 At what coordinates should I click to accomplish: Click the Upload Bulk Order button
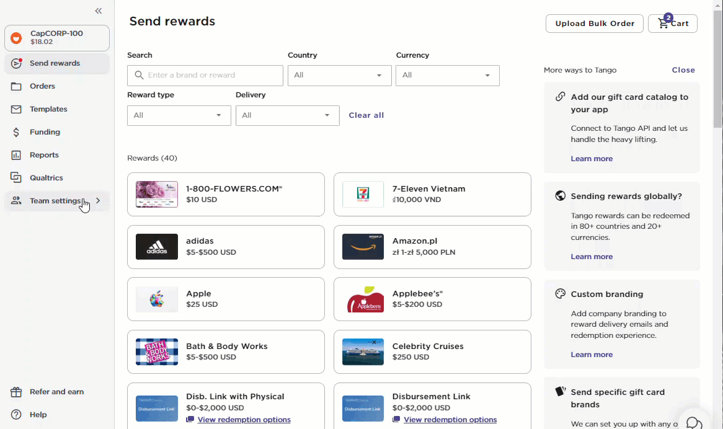[x=594, y=24]
